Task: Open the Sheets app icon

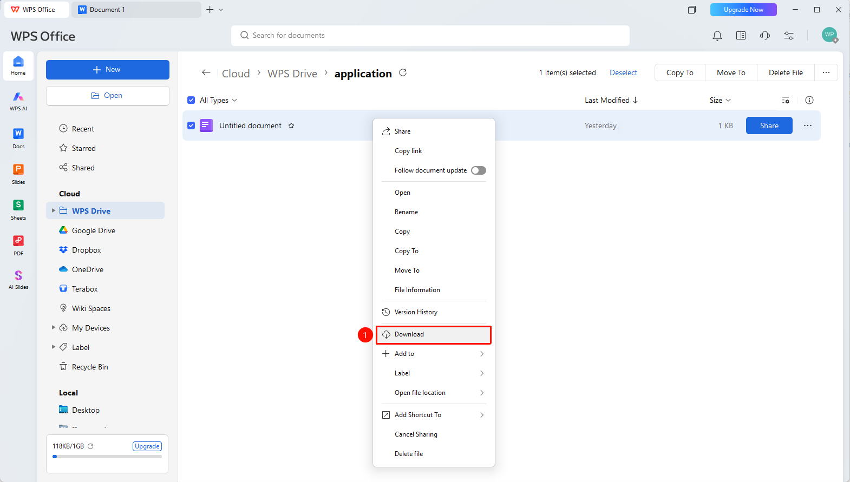Action: tap(18, 209)
